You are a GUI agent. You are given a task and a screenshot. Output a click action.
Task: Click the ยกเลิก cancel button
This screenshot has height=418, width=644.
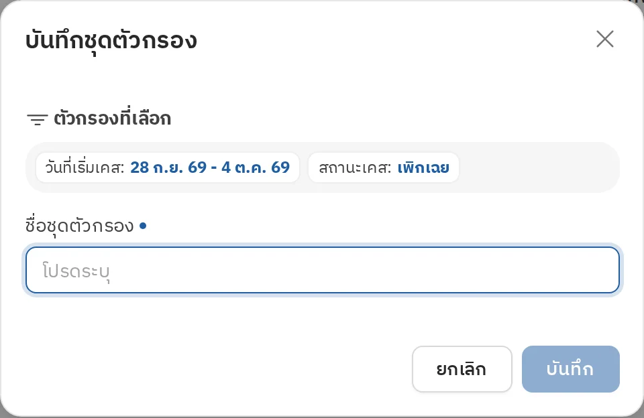pyautogui.click(x=462, y=369)
